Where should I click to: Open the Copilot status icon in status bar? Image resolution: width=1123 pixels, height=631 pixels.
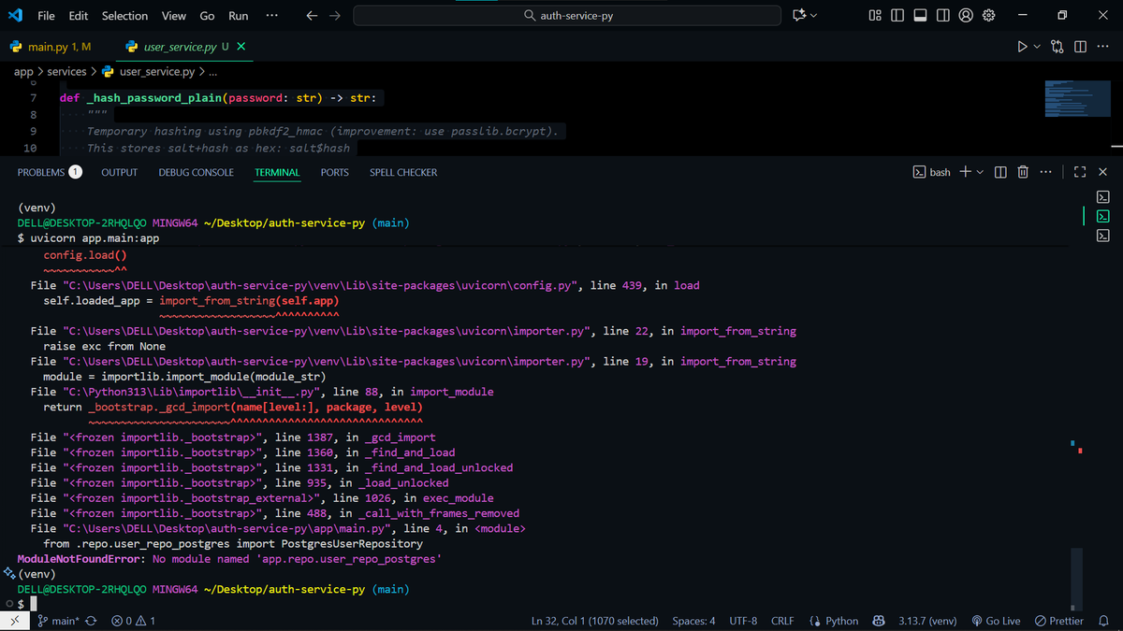coord(879,621)
